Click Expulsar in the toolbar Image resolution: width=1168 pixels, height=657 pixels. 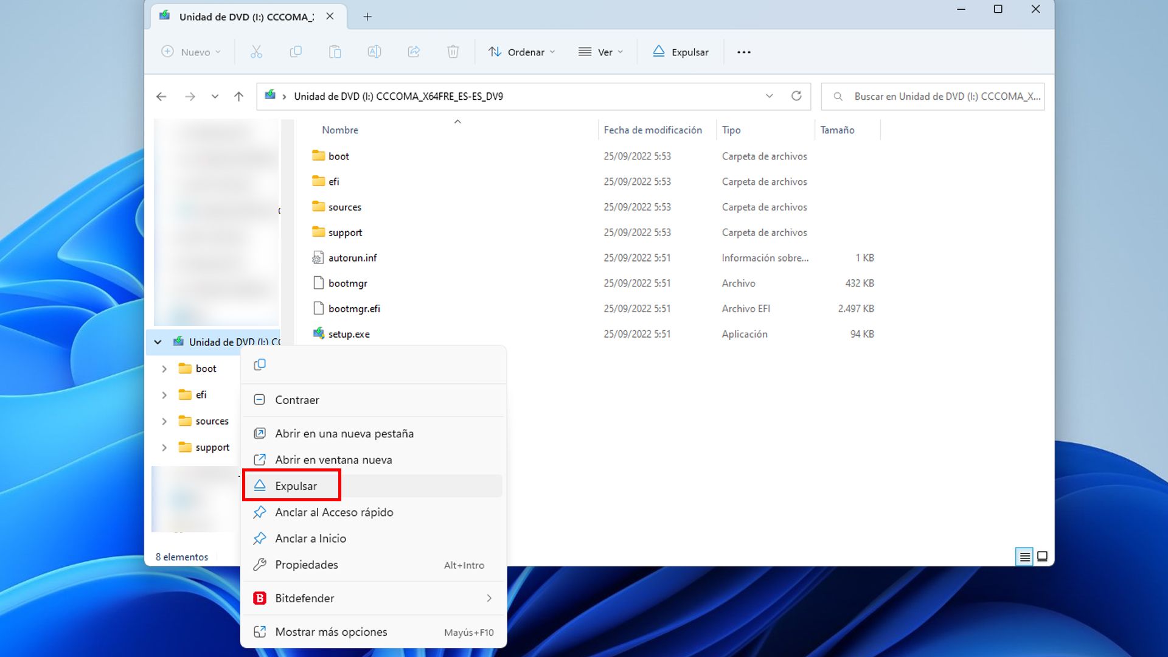pyautogui.click(x=680, y=52)
